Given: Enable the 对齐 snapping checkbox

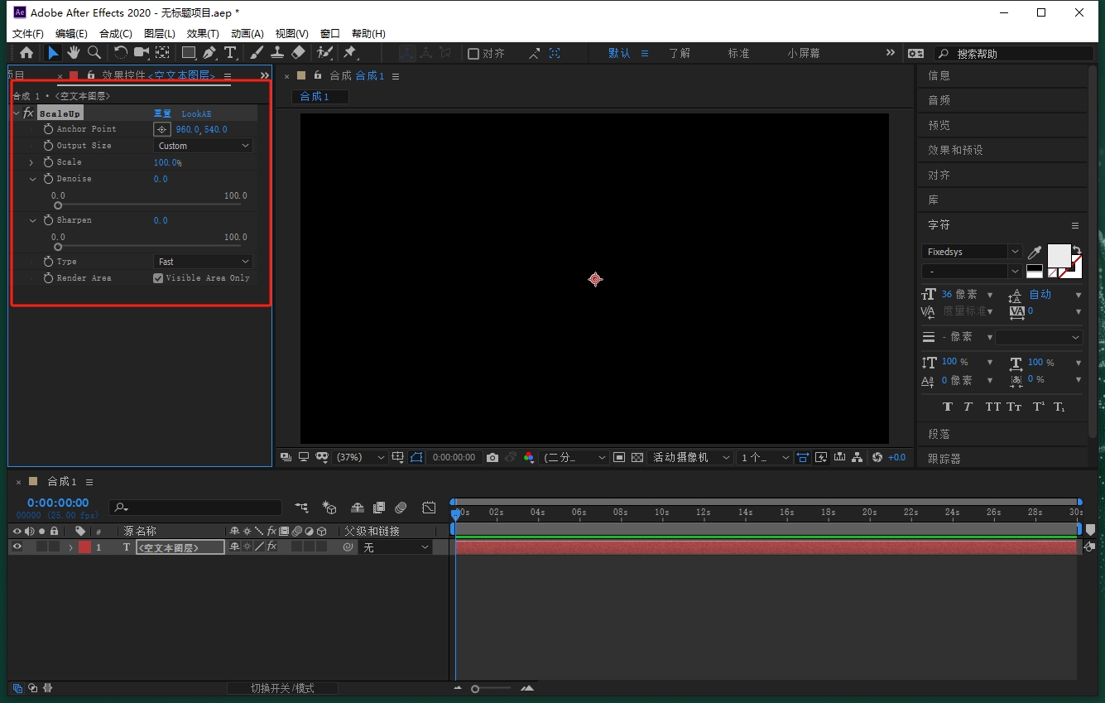Looking at the screenshot, I should pyautogui.click(x=473, y=54).
